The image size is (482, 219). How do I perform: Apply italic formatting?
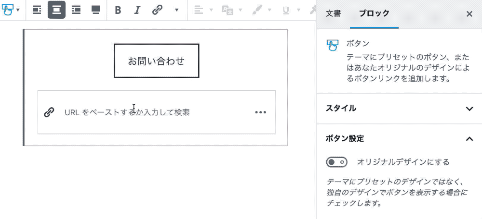[x=137, y=10]
